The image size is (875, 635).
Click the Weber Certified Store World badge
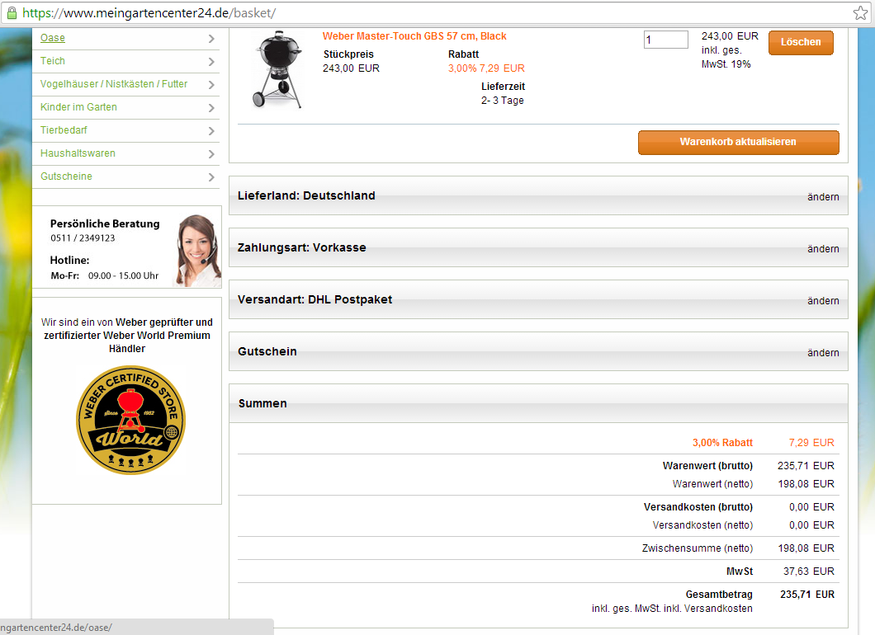130,421
